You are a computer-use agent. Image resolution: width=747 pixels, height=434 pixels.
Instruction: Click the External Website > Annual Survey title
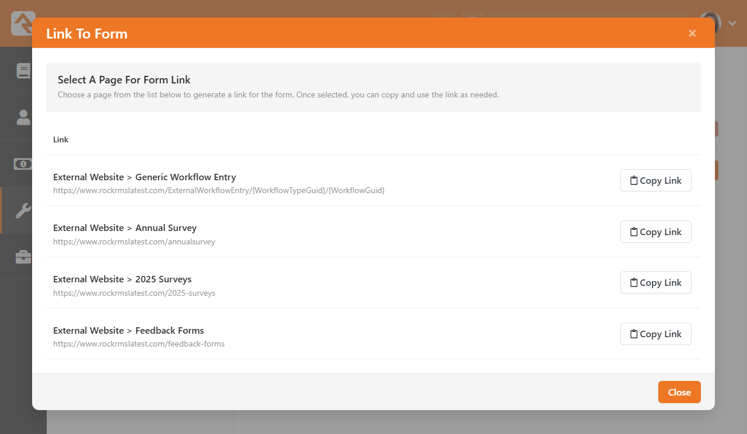[124, 228]
